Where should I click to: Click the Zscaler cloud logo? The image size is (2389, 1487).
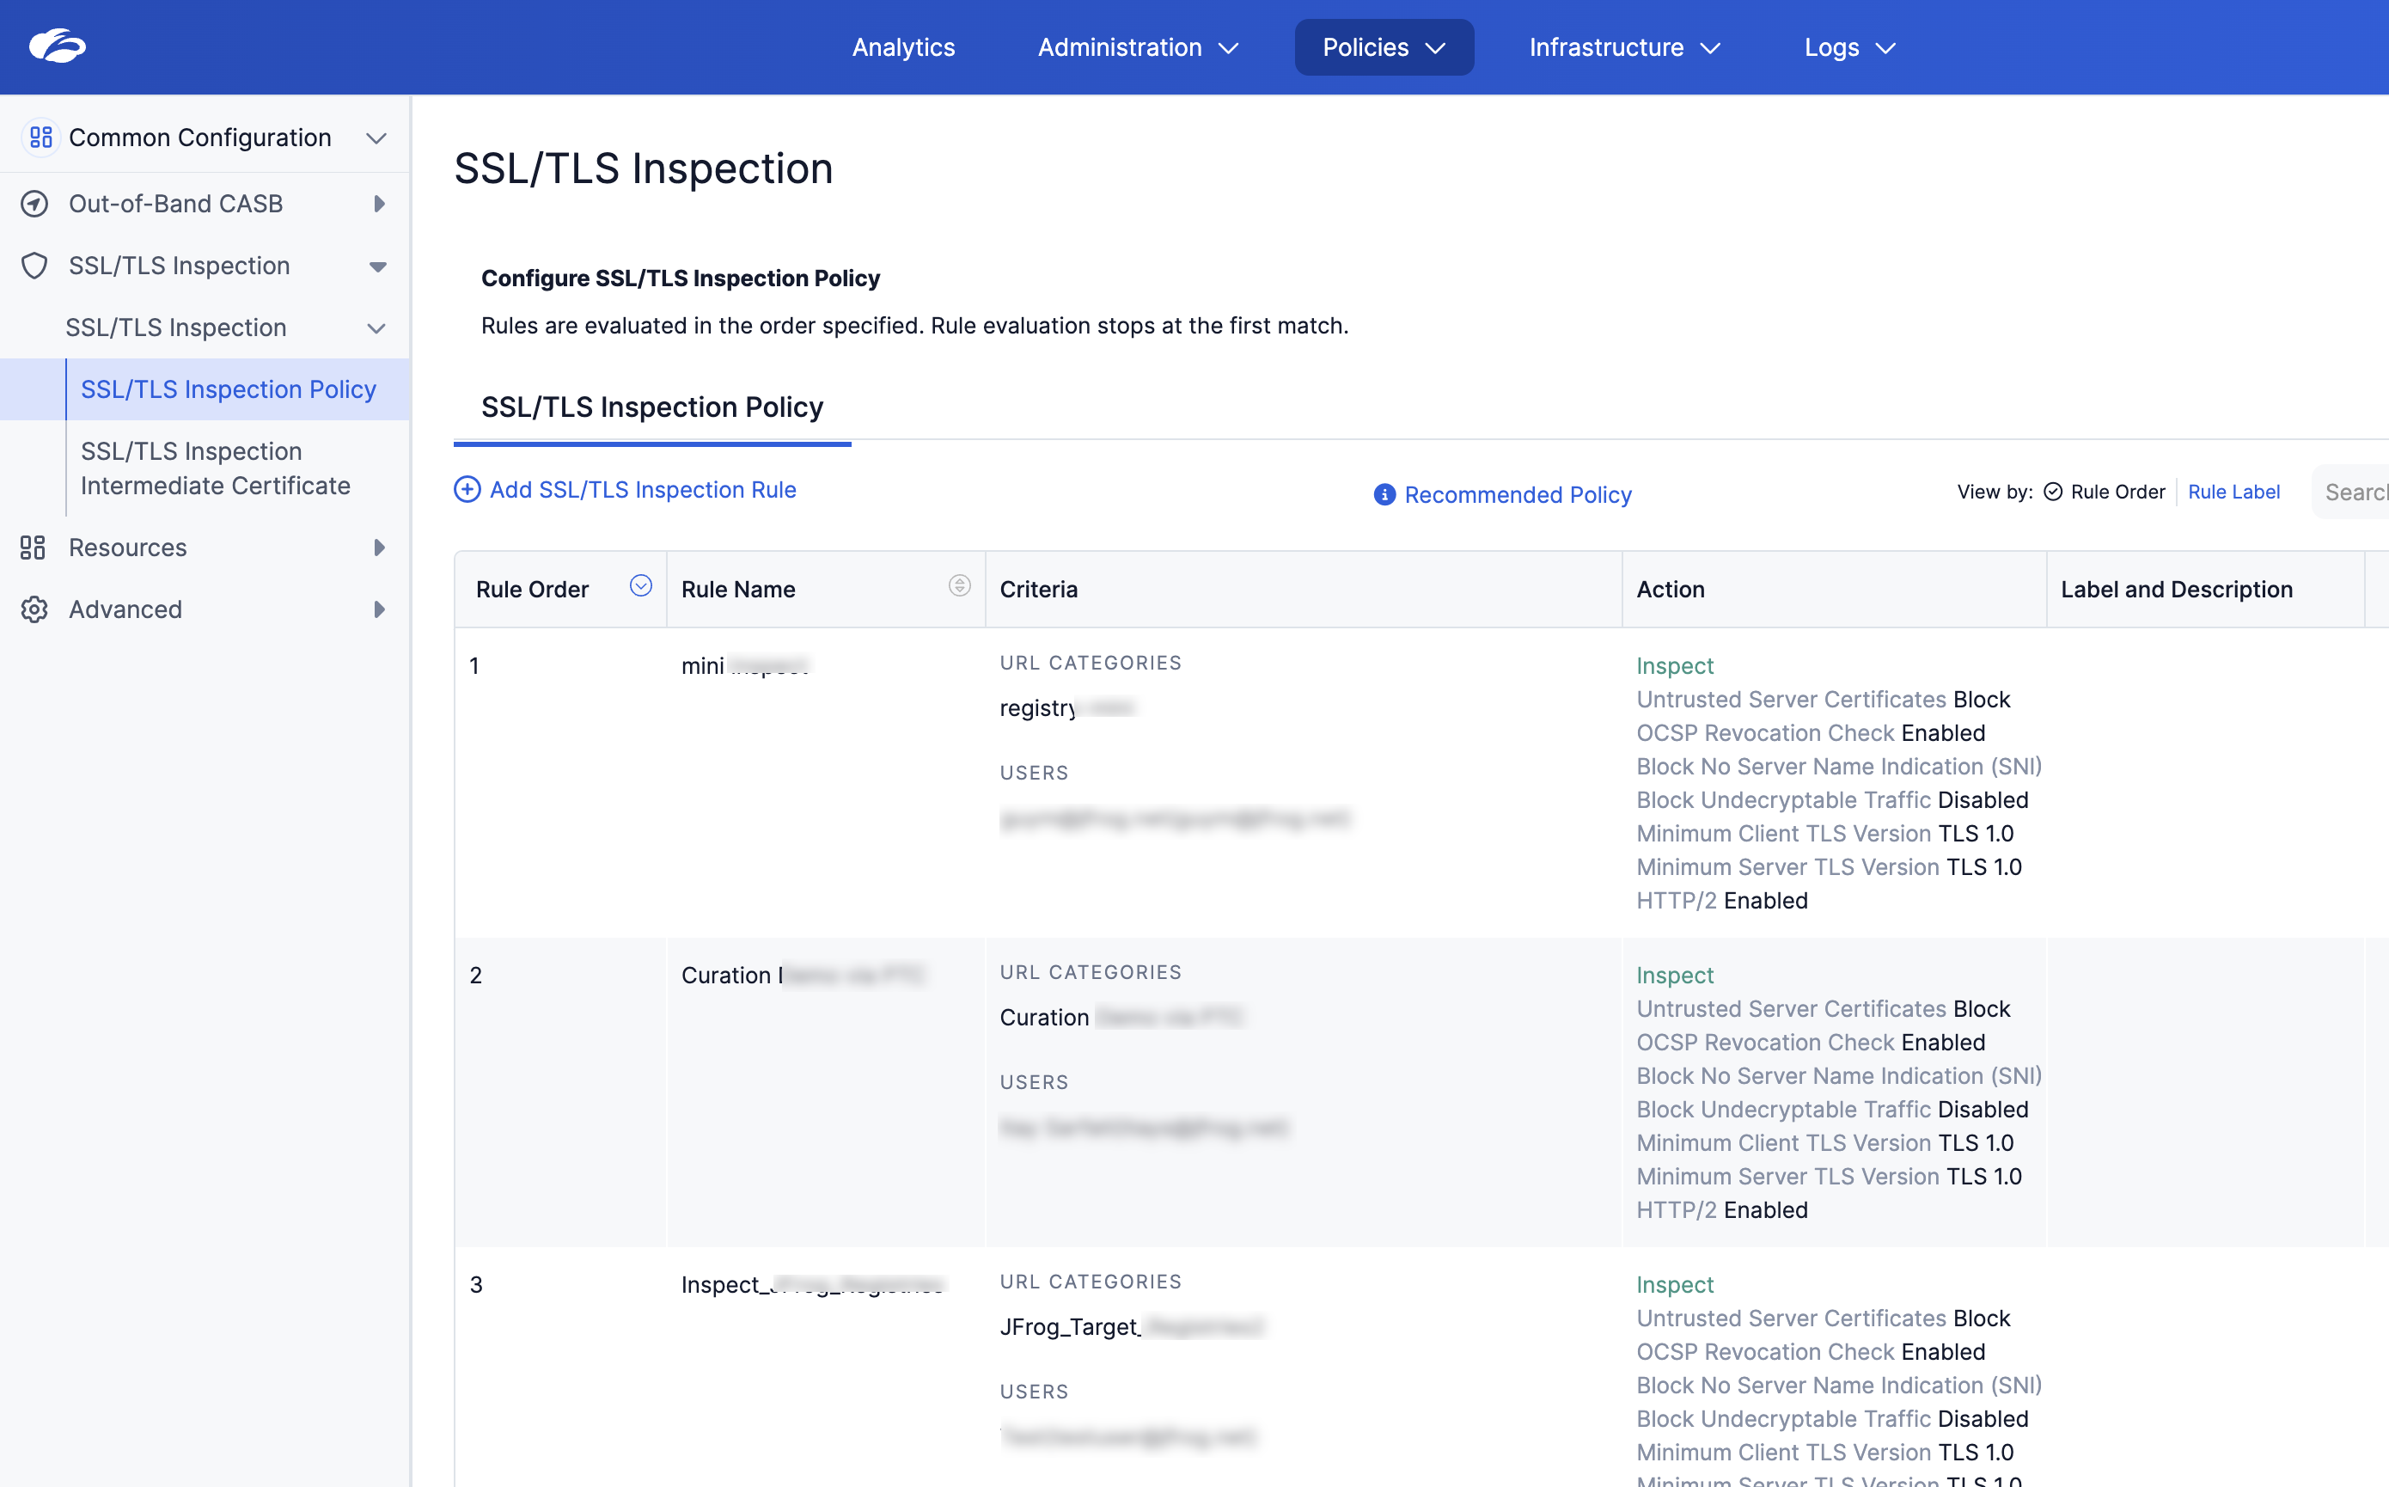57,46
